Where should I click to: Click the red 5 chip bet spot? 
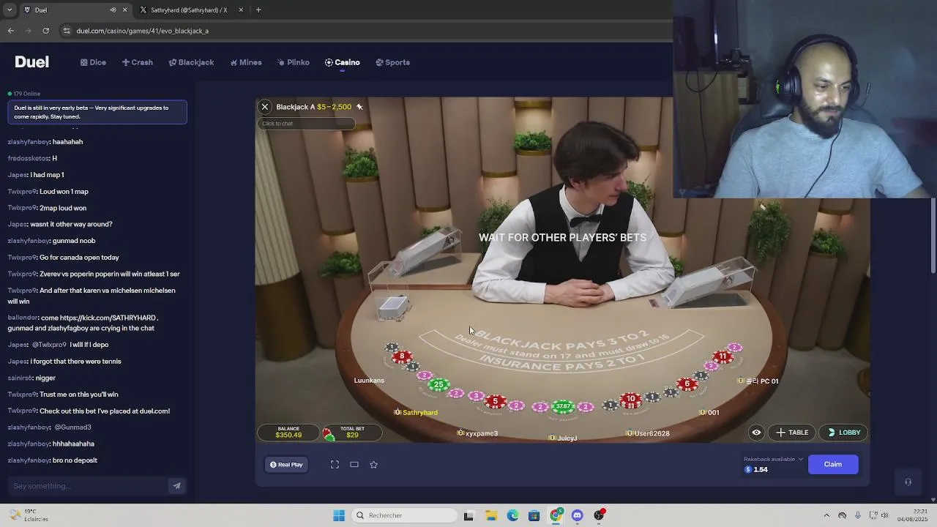[495, 402]
